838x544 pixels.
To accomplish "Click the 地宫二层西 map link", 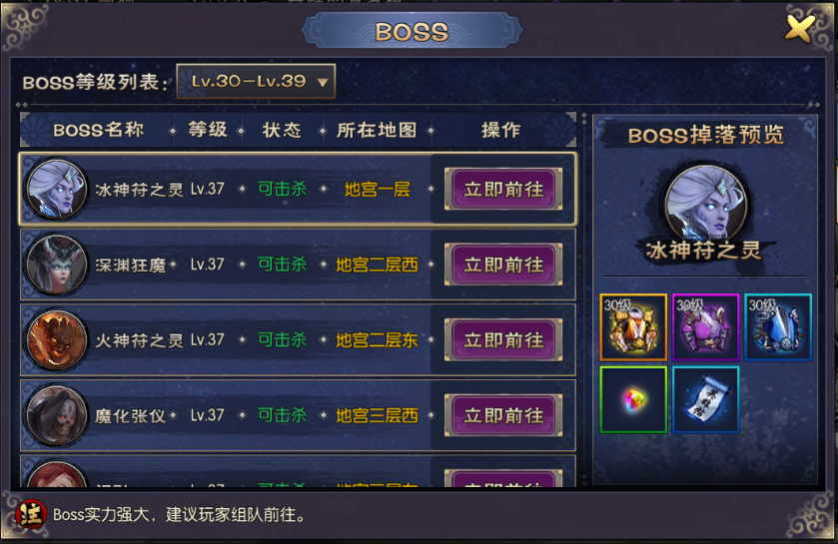I will tap(377, 265).
